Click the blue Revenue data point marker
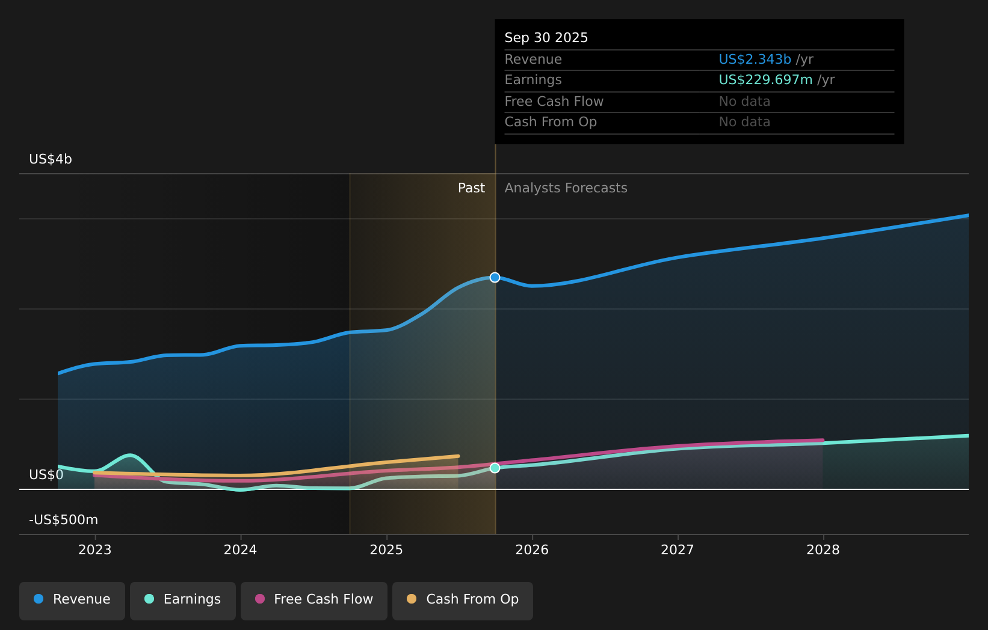Viewport: 988px width, 630px height. (495, 277)
